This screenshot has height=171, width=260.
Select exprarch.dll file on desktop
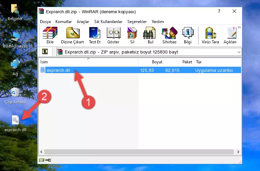click(x=15, y=124)
